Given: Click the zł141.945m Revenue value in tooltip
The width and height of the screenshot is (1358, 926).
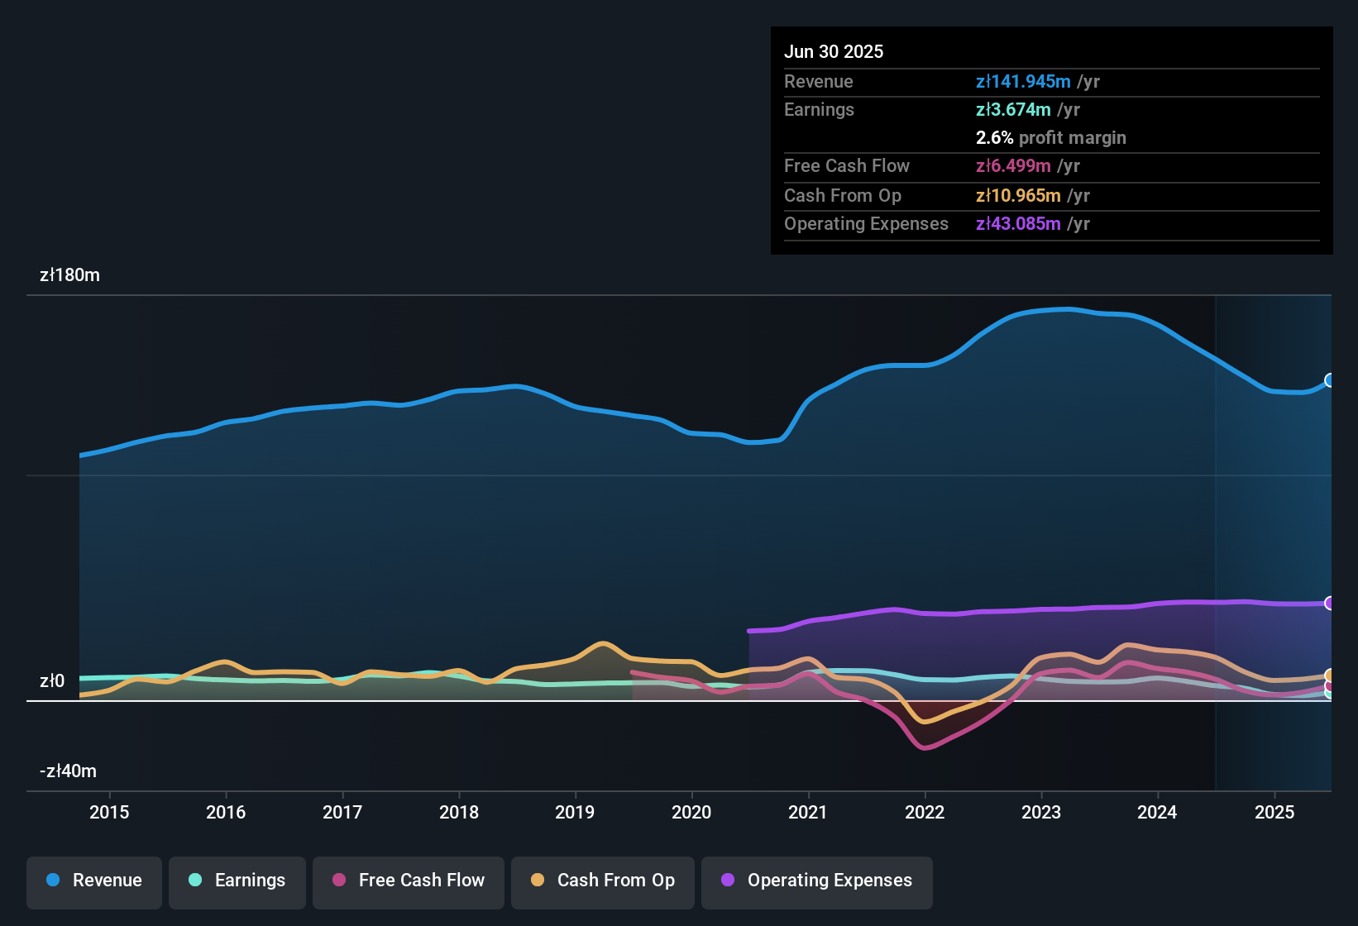Looking at the screenshot, I should point(1023,82).
